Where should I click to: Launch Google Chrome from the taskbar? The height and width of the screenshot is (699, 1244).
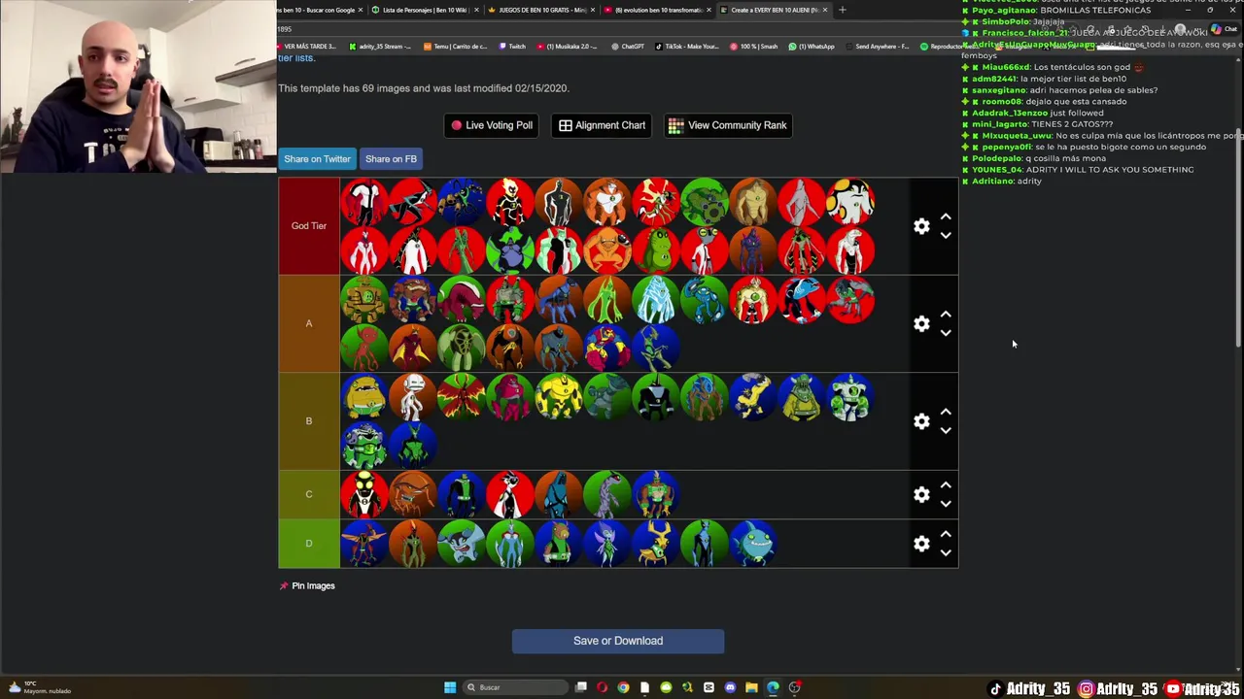coord(624,687)
